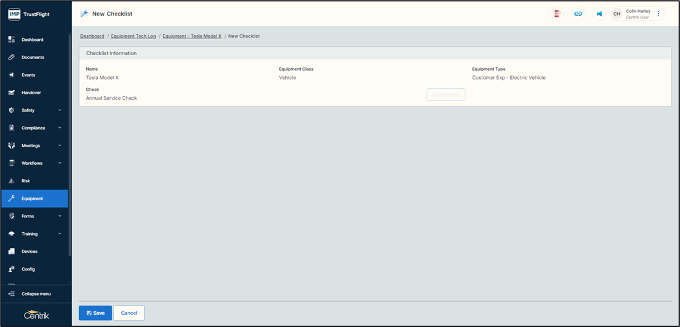Expand the Workflows menu chevron
This screenshot has height=327, width=680.
(x=60, y=163)
